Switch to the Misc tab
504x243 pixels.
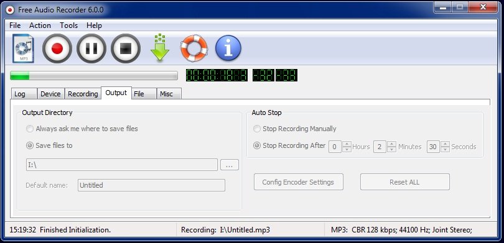point(169,94)
